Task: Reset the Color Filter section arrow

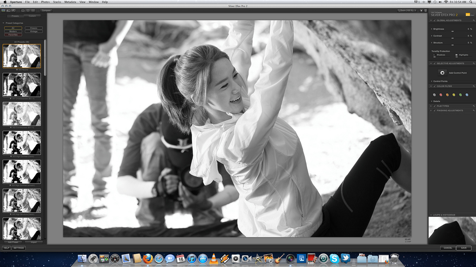Action: pos(473,86)
